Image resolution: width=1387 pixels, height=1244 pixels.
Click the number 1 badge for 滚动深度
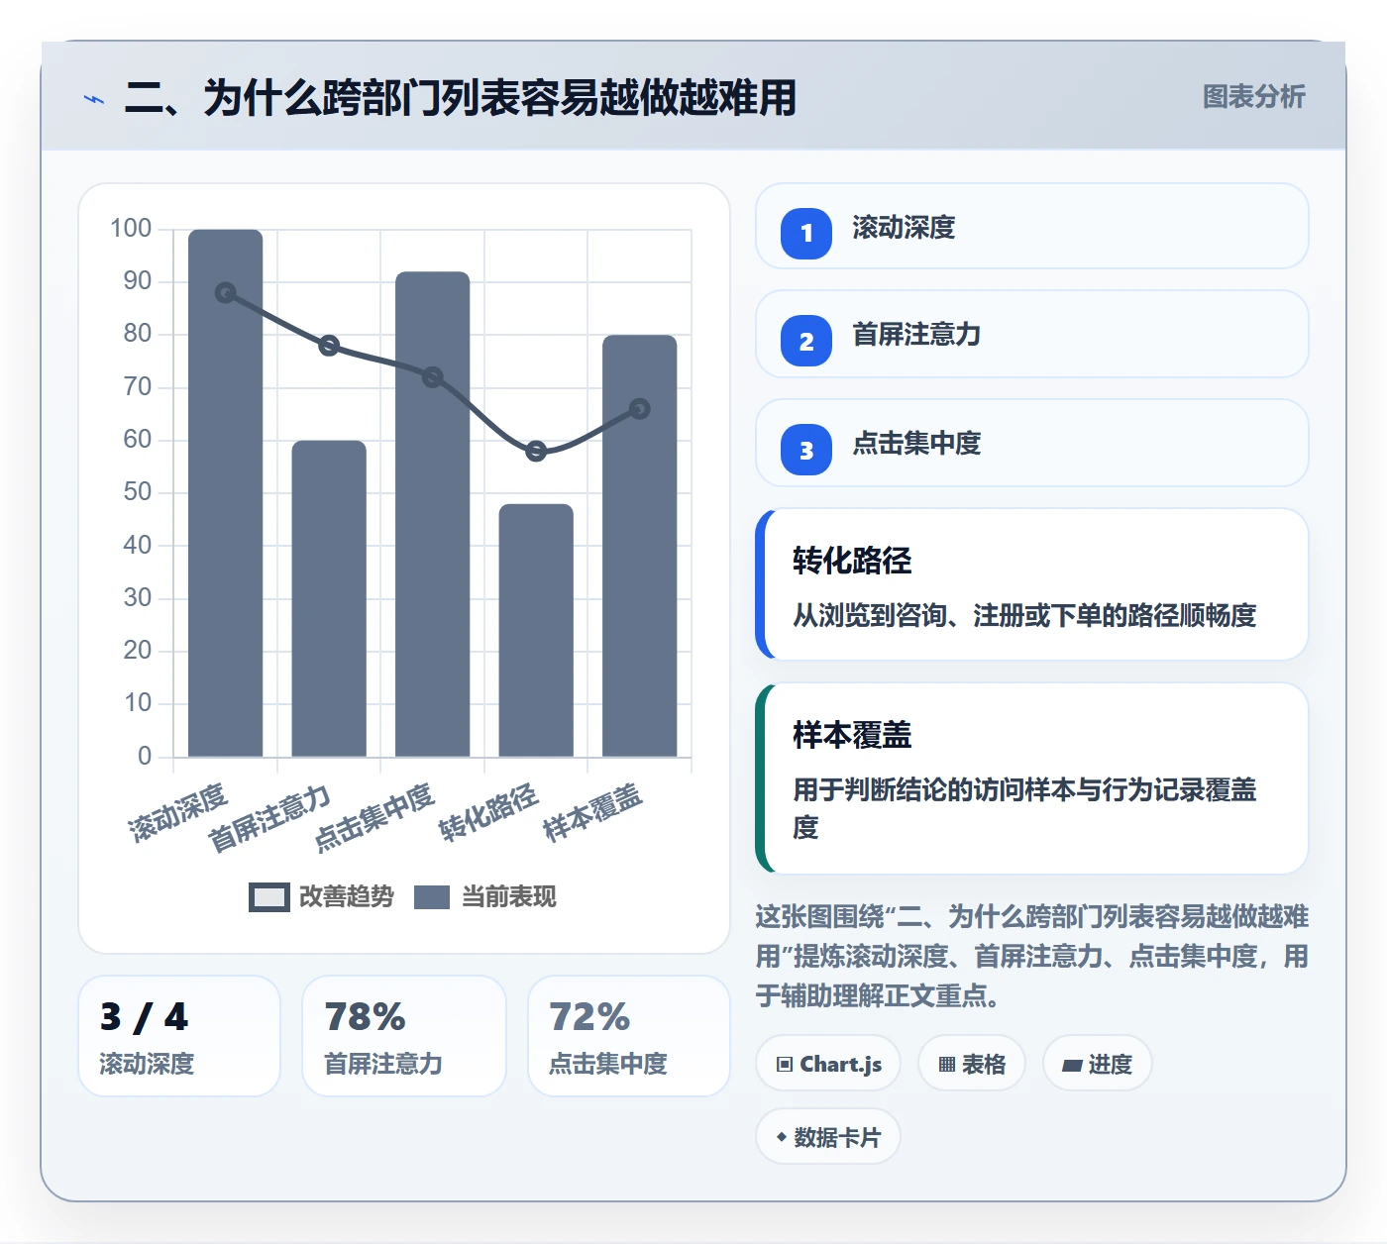pos(806,234)
